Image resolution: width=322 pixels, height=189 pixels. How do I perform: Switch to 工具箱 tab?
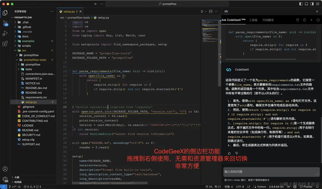253,20
